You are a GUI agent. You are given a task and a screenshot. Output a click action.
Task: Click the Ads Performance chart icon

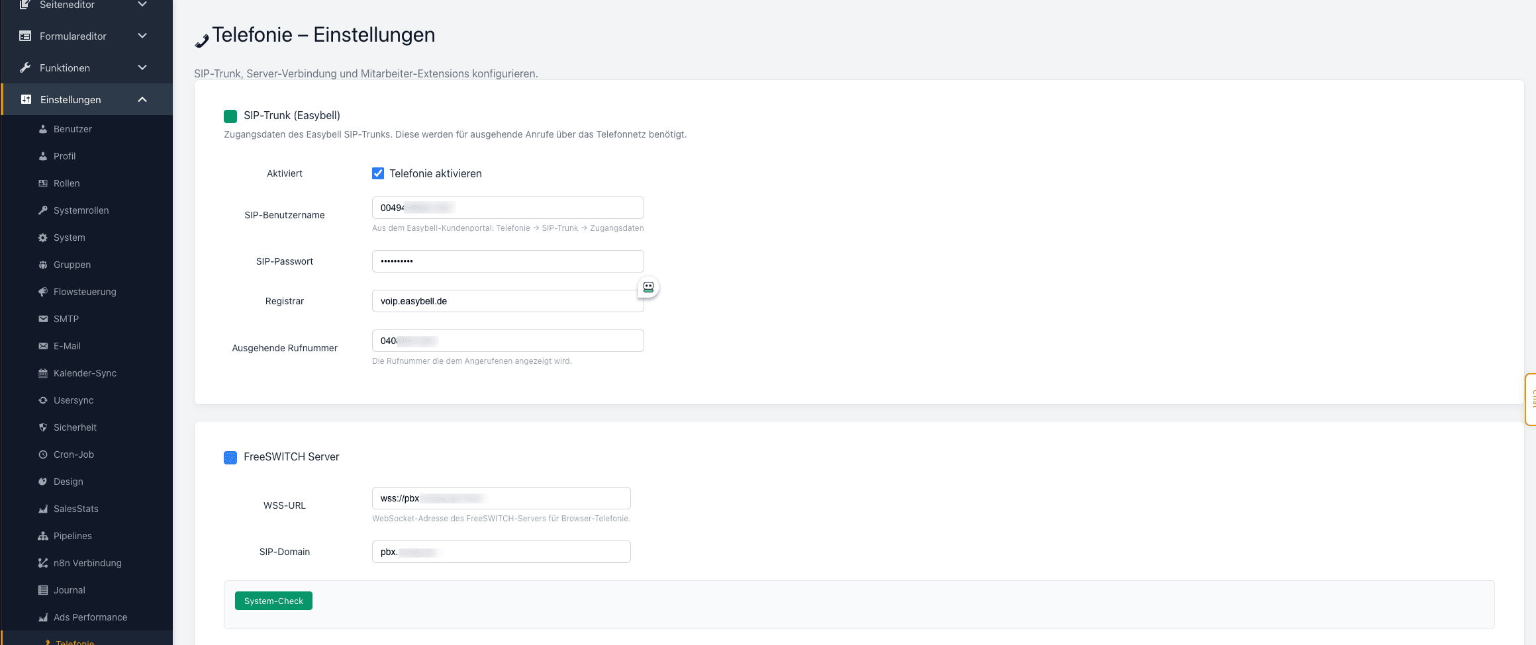tap(43, 617)
